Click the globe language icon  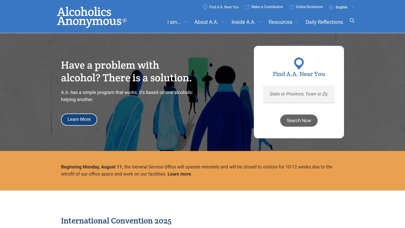(331, 7)
